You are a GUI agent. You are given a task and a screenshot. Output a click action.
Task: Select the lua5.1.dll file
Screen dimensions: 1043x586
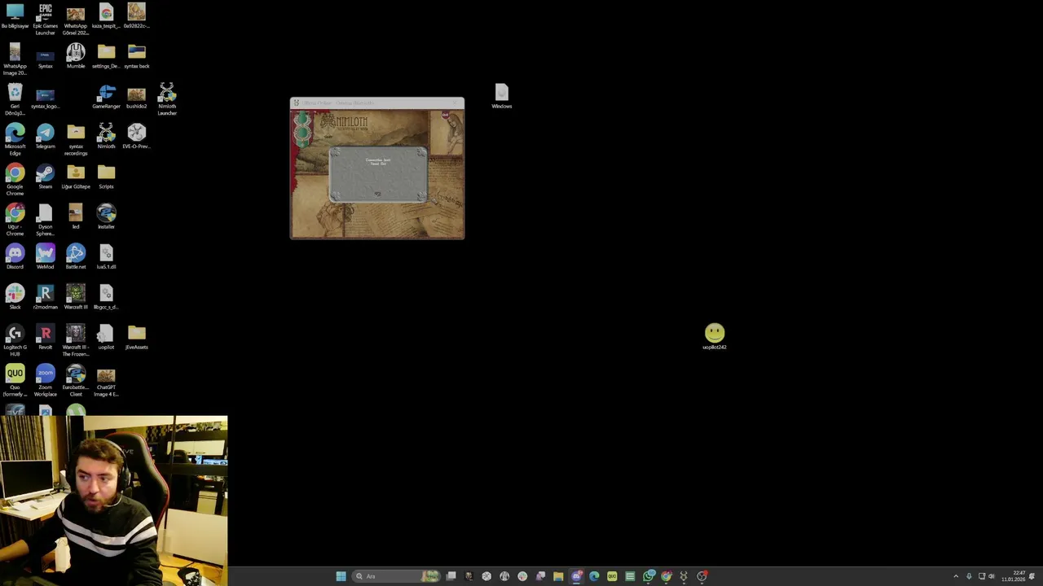coord(106,257)
